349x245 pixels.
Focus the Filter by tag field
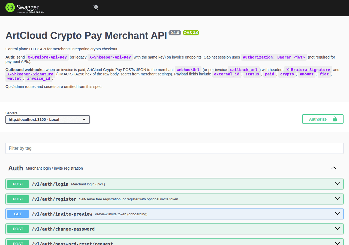coord(174,148)
